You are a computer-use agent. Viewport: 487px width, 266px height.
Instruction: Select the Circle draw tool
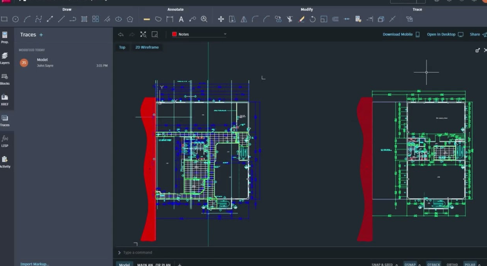point(16,19)
